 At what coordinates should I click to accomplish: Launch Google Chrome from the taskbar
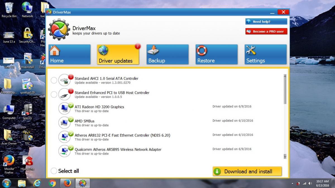52,183
